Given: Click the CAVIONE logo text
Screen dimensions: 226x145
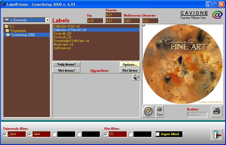Looking at the screenshot, I should pyautogui.click(x=194, y=13).
